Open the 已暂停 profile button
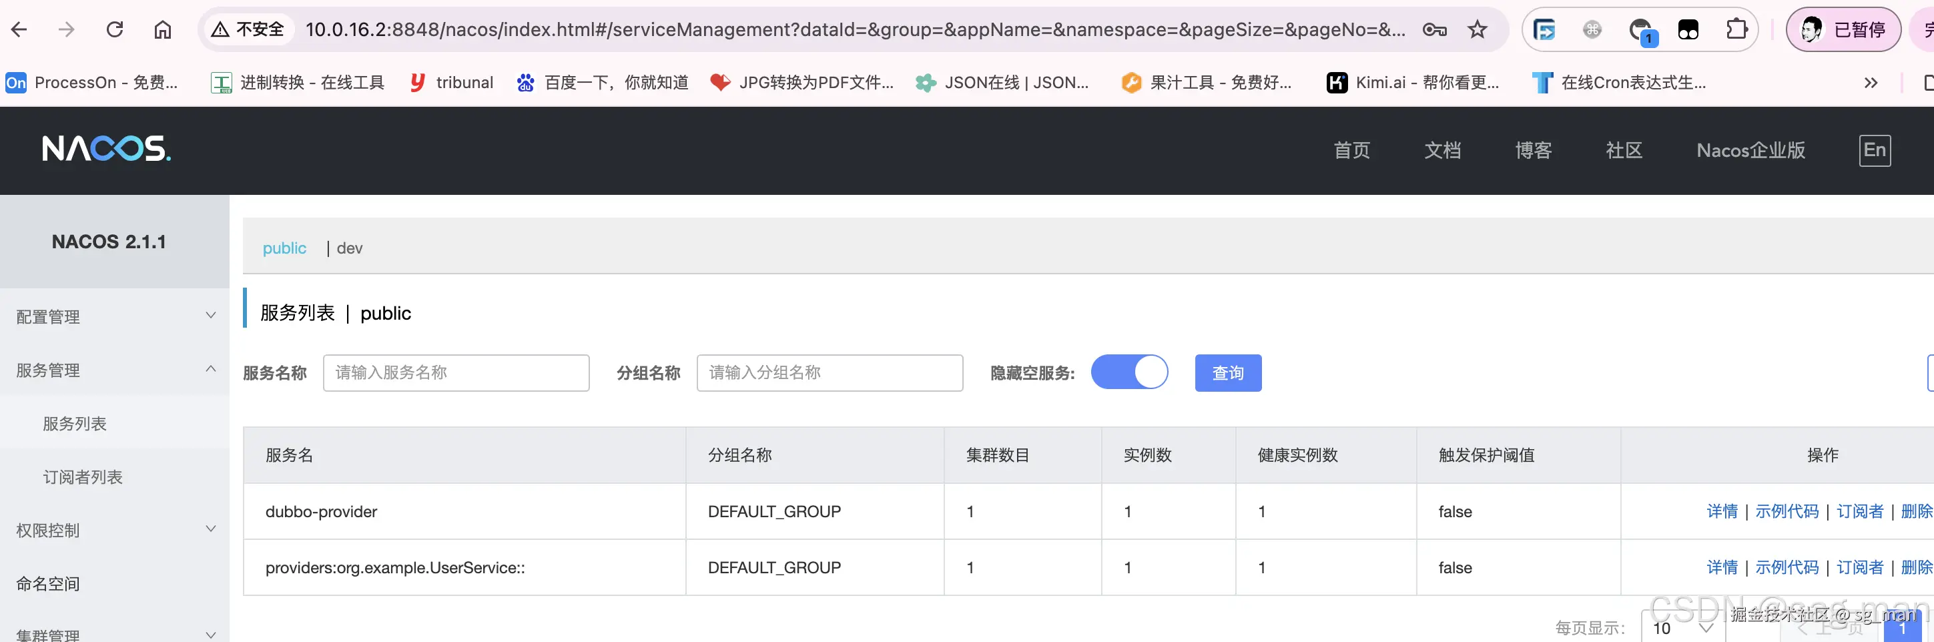This screenshot has width=1934, height=642. click(x=1843, y=30)
